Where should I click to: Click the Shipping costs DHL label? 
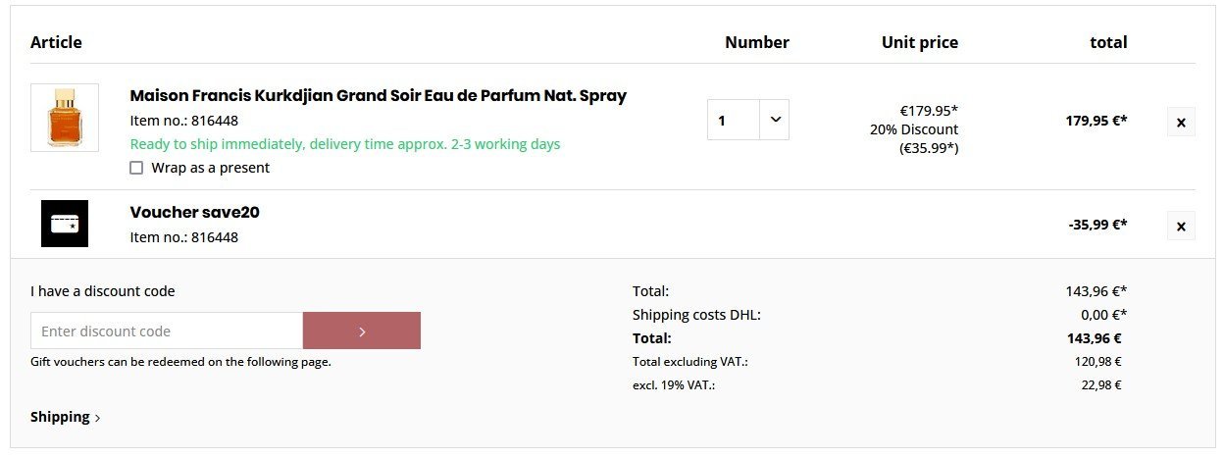click(x=696, y=315)
